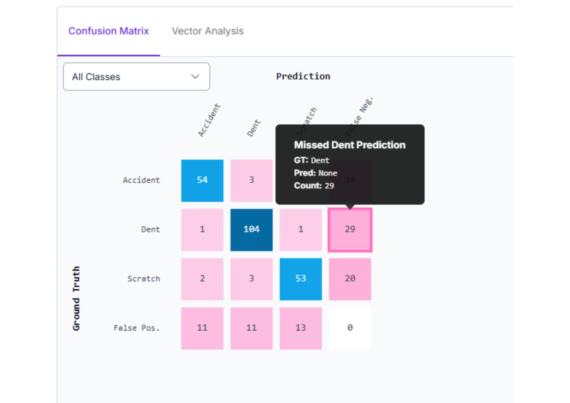Expand class filter using chevron arrow
Image resolution: width=570 pixels, height=403 pixels.
pos(195,77)
